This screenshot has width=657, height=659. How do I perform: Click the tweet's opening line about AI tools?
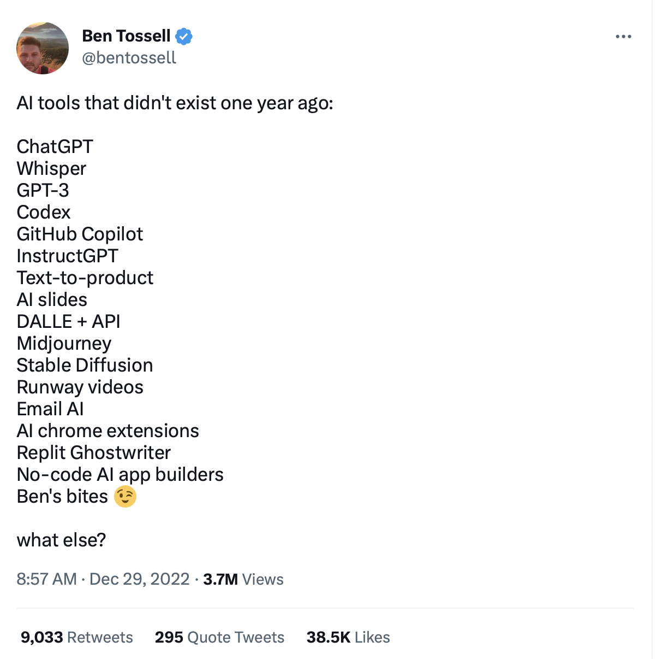pyautogui.click(x=175, y=103)
